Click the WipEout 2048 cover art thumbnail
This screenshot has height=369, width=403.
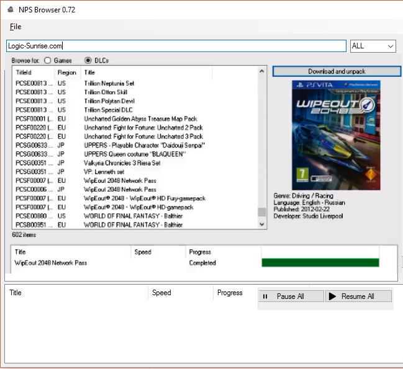(x=336, y=135)
